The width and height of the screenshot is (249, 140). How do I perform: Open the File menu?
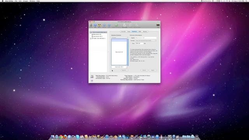tap(16, 1)
